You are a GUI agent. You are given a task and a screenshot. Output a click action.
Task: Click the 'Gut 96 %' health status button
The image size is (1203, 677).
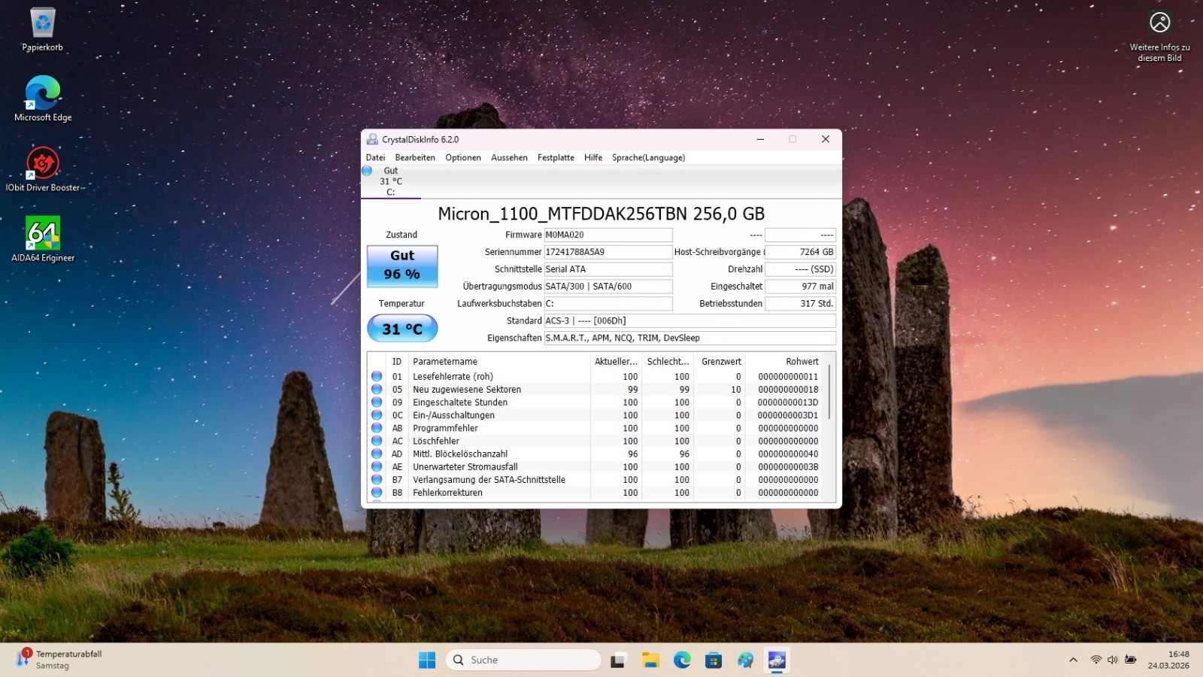tap(402, 266)
